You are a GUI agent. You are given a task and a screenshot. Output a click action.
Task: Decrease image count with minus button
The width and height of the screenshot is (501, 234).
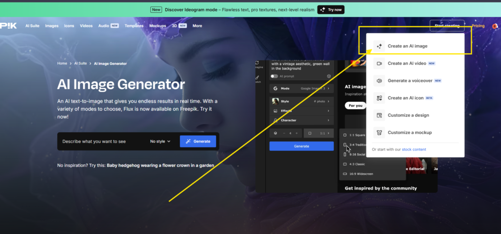(x=284, y=133)
